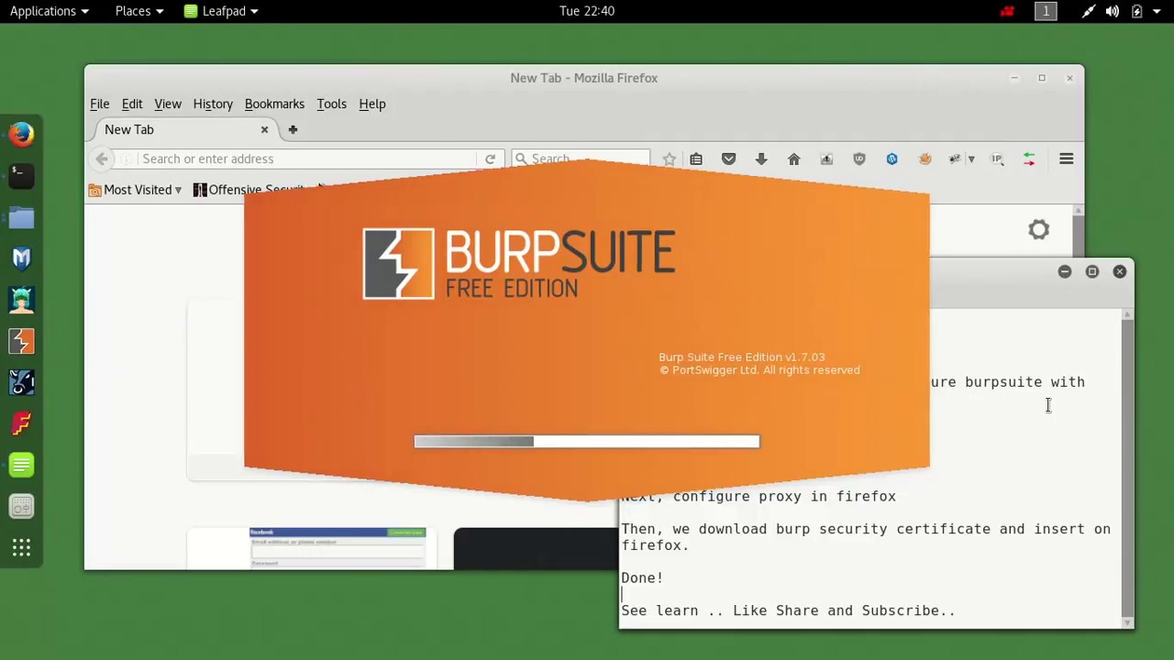Viewport: 1174px width, 660px height.
Task: Click 'Next, configure proxy in firefox' line
Action: [759, 496]
